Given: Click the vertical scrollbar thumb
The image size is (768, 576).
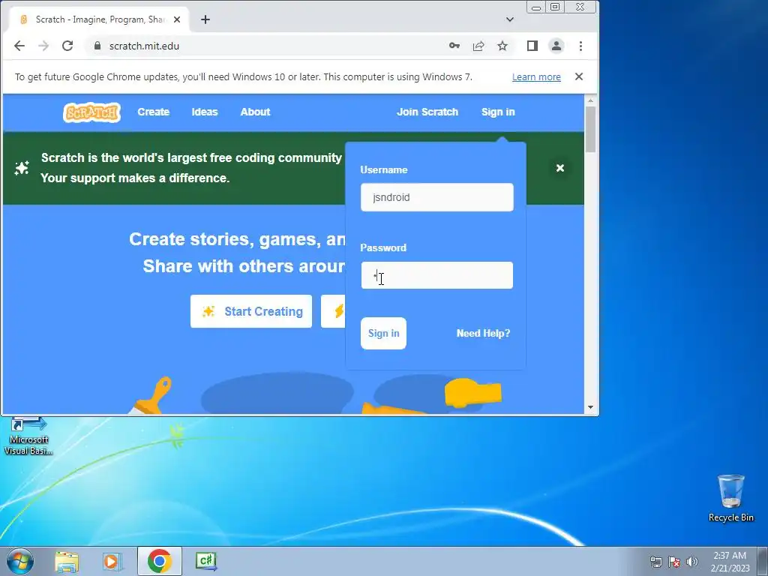Looking at the screenshot, I should (590, 129).
